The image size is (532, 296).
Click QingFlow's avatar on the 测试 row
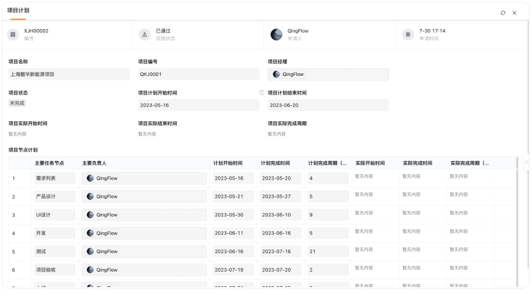point(90,251)
